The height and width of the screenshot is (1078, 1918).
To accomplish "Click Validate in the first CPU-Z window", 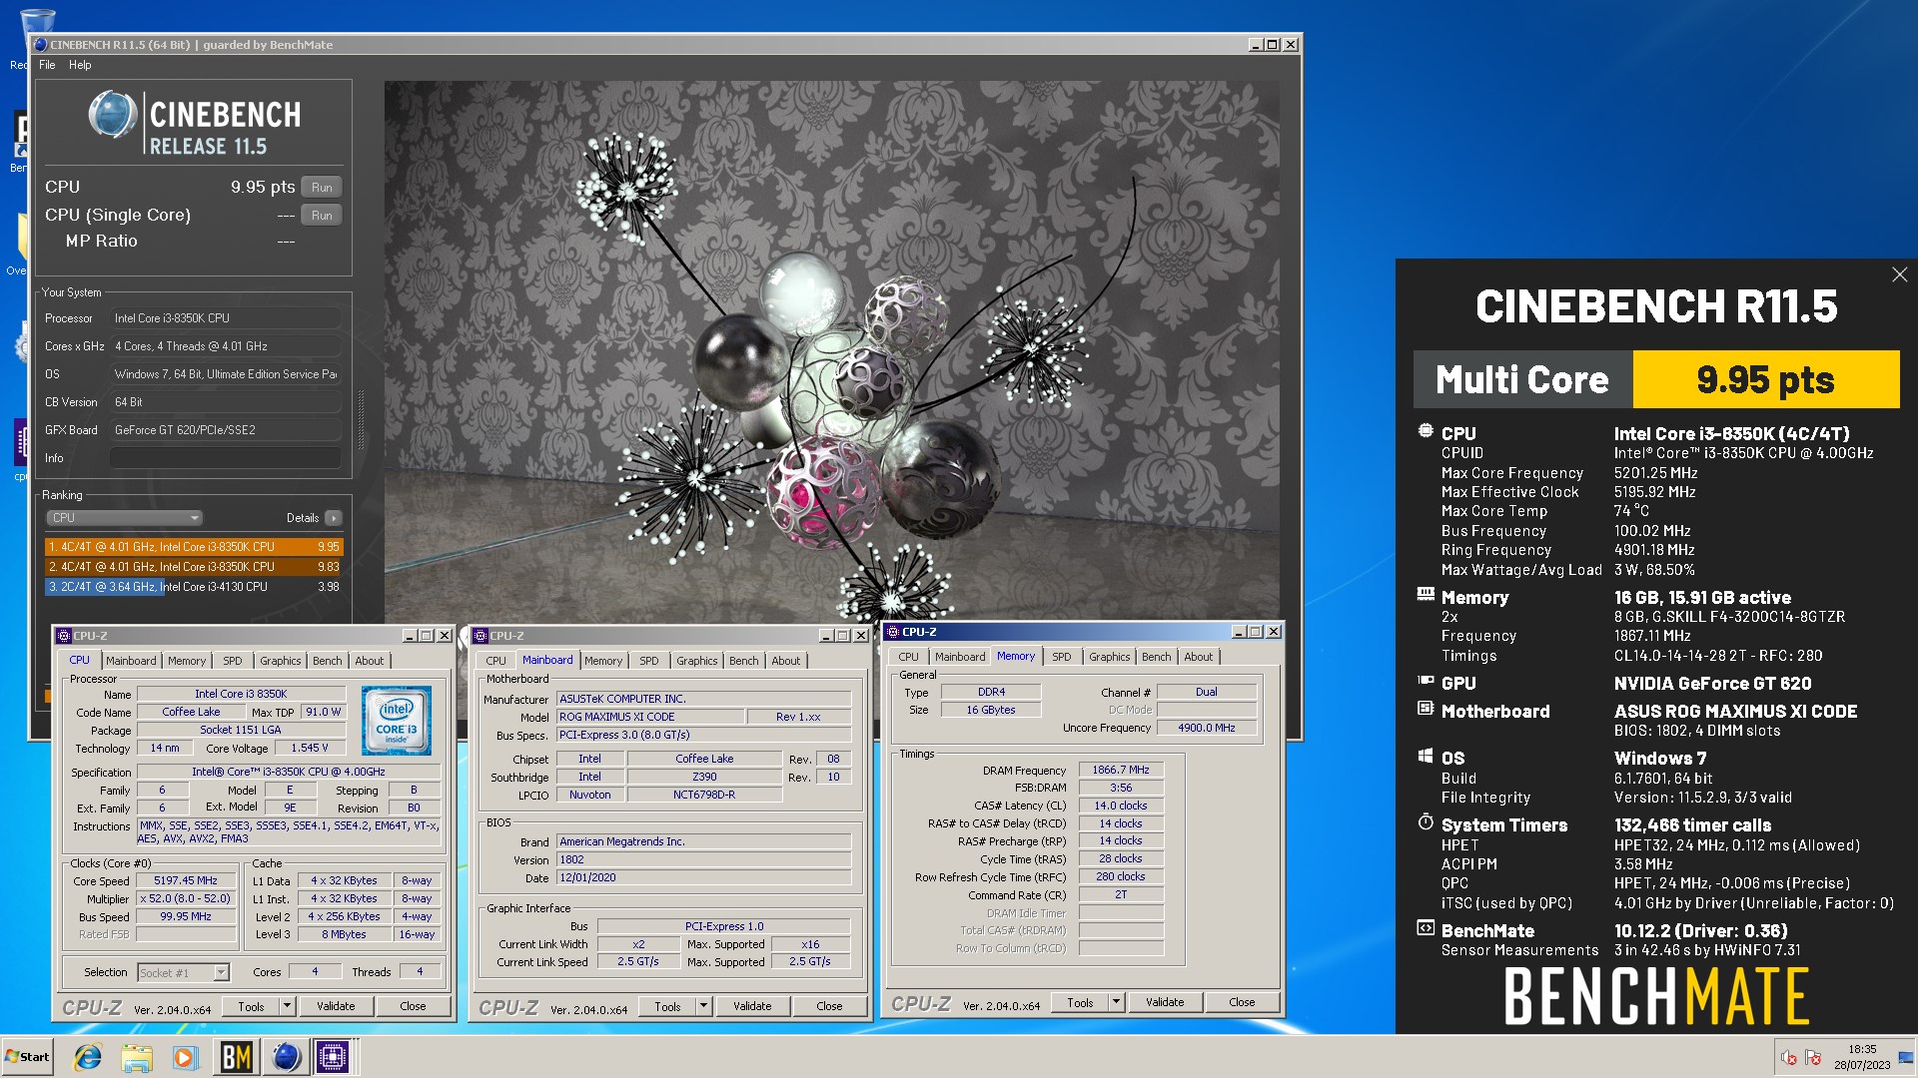I will tap(337, 1006).
